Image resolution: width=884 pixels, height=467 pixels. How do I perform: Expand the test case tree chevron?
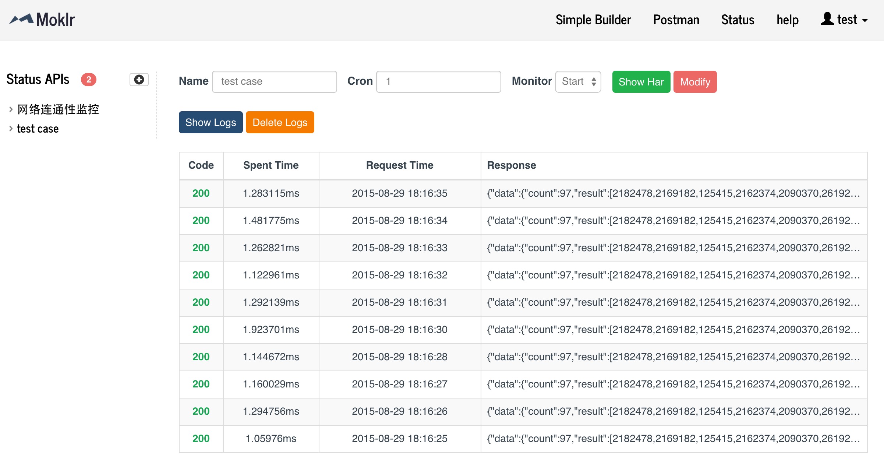click(x=11, y=129)
